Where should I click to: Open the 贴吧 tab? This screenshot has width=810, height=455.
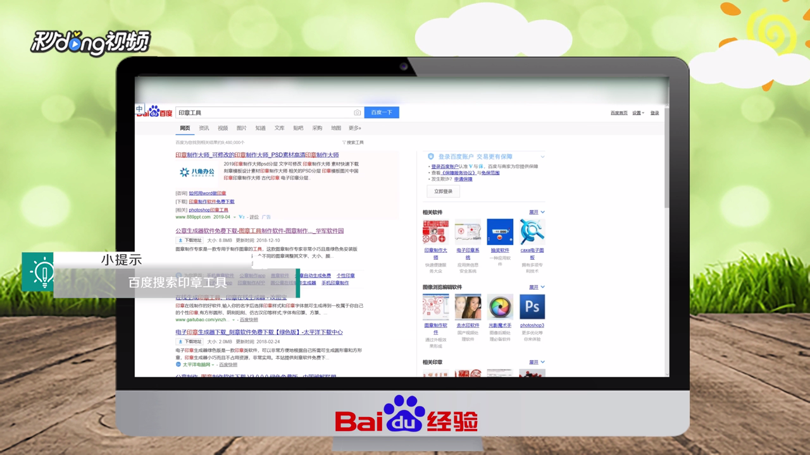(x=298, y=128)
